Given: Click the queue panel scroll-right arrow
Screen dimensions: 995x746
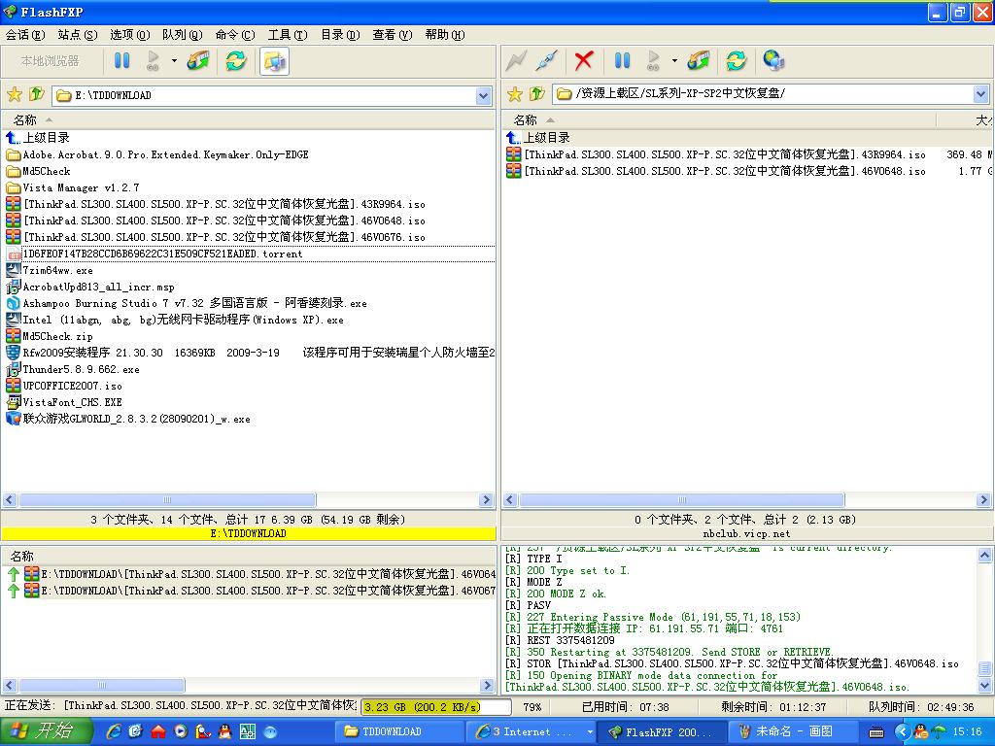Looking at the screenshot, I should 488,685.
